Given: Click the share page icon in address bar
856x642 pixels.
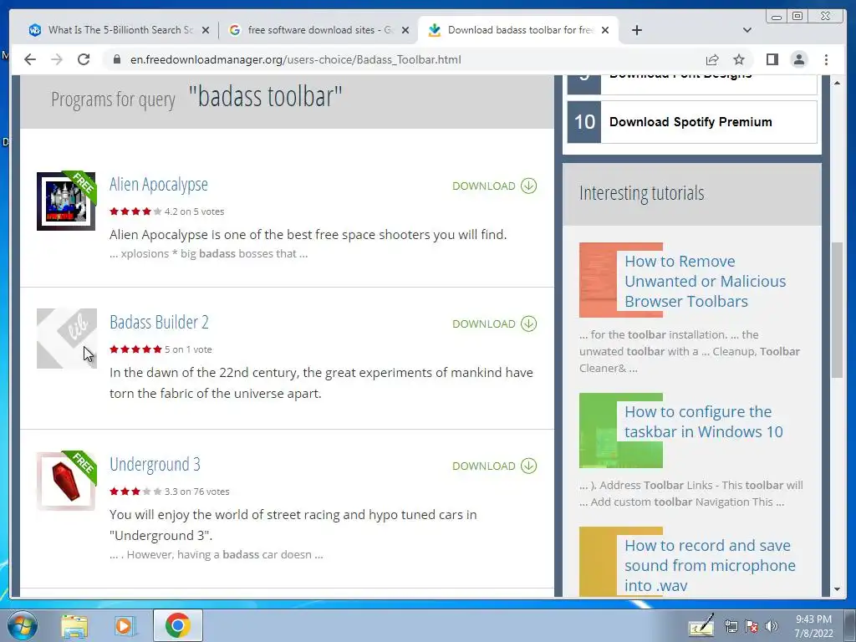Looking at the screenshot, I should (x=712, y=59).
